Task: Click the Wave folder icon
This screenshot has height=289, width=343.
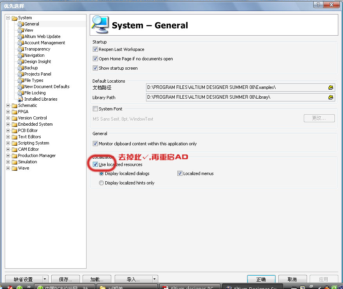Action: (14, 168)
